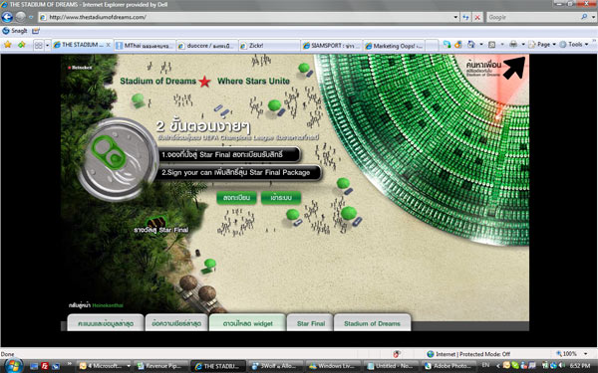Switch to the Marketing Oops! tab

point(394,46)
